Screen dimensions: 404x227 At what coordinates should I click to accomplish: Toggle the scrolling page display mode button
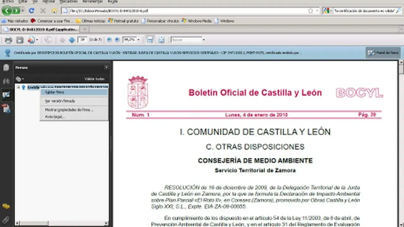click(150, 40)
